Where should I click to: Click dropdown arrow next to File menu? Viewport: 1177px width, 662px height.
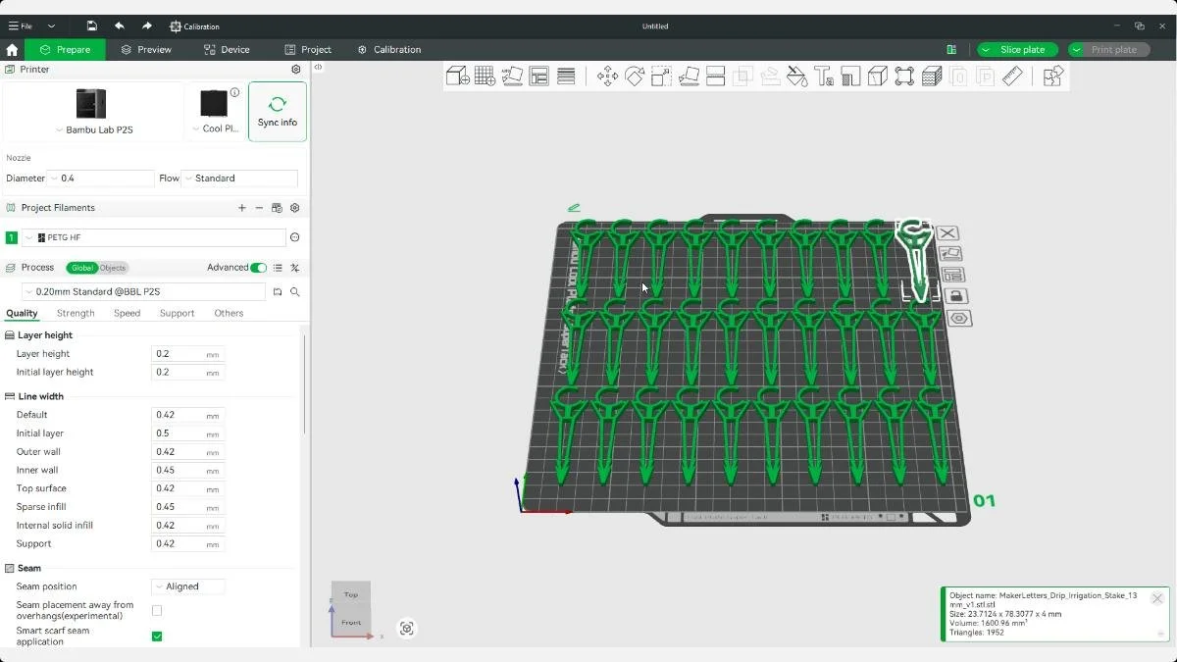(x=52, y=26)
